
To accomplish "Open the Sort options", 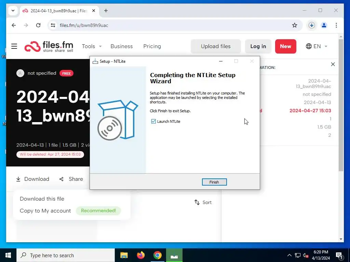I will pos(203,202).
